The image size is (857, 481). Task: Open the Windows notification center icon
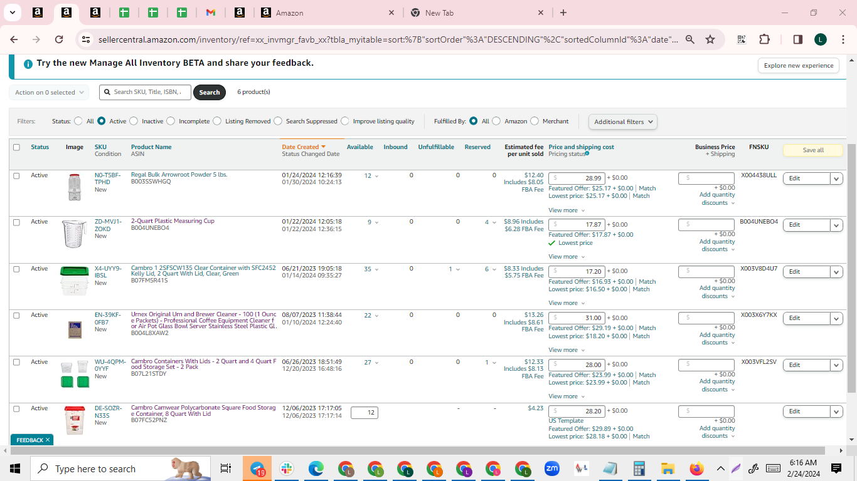point(836,468)
